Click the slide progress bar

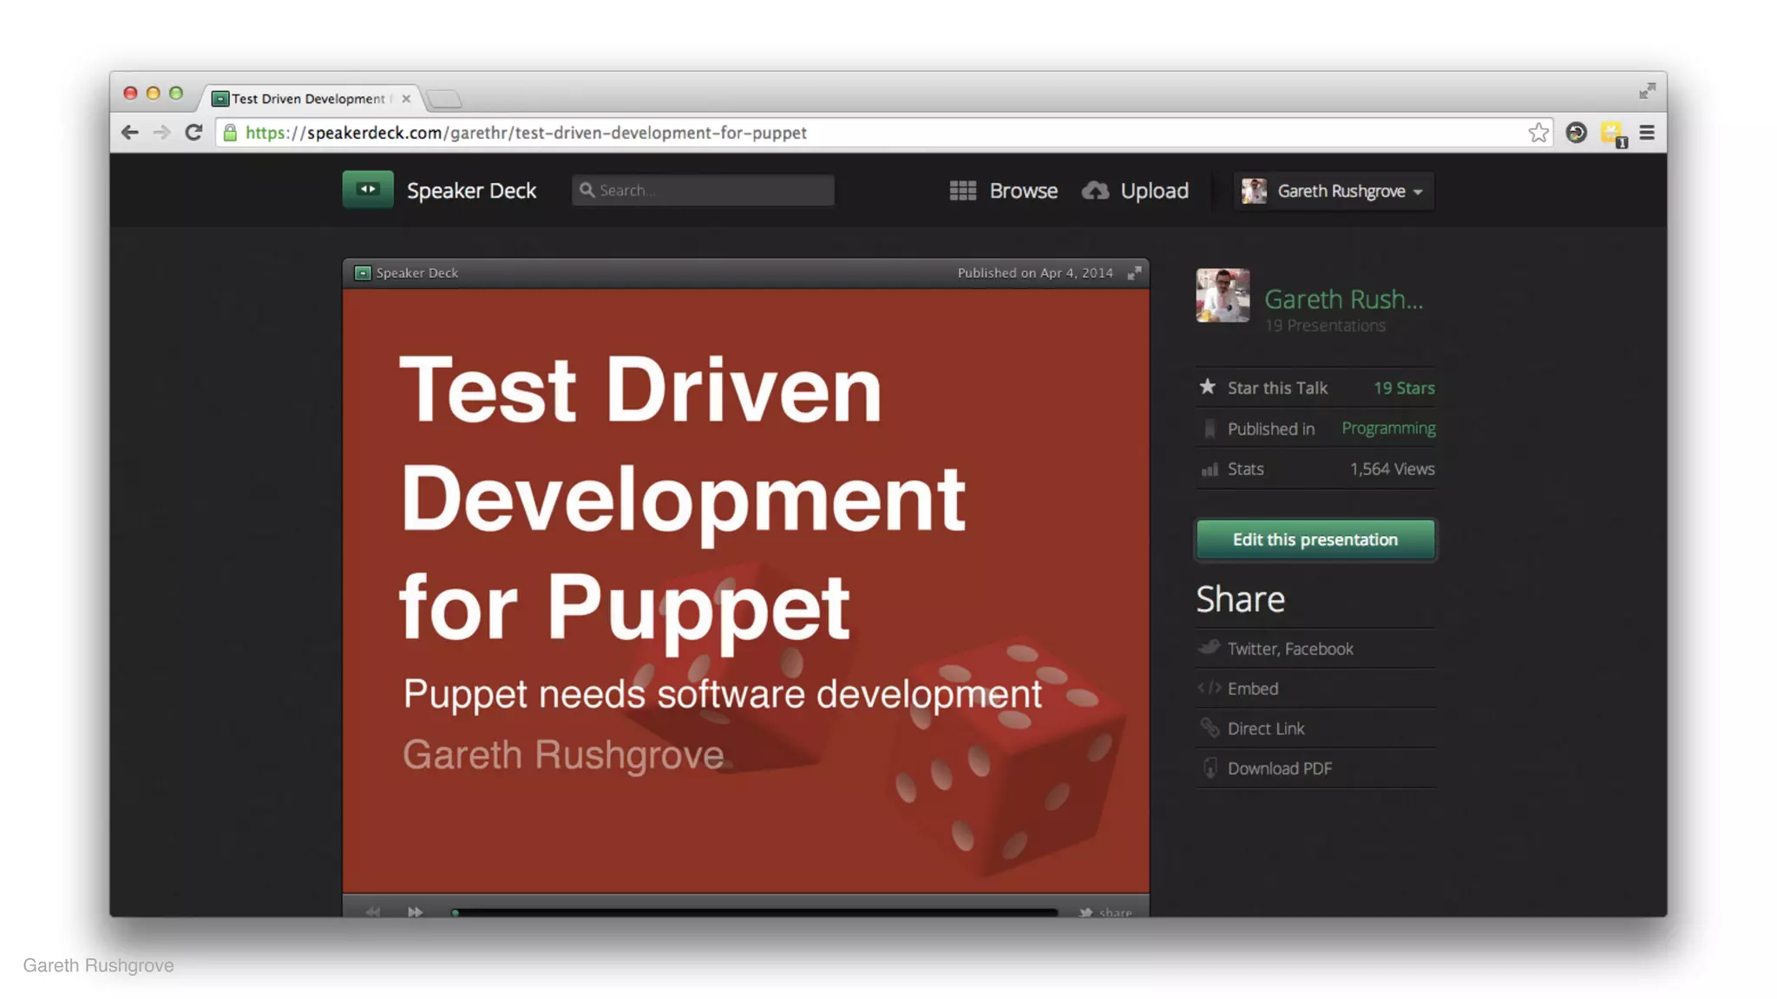[753, 911]
